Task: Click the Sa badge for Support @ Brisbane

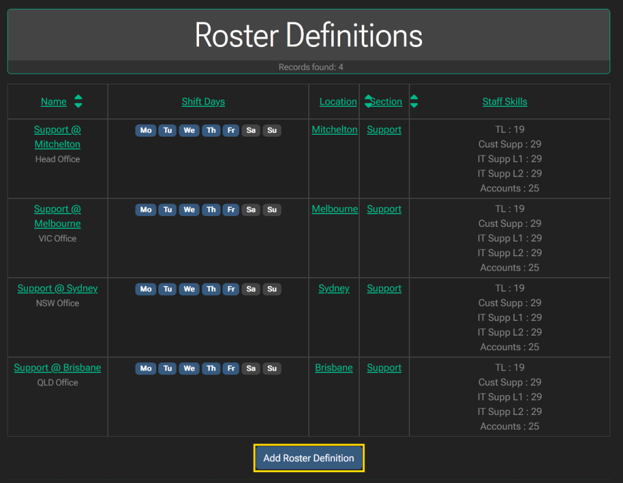Action: pyautogui.click(x=250, y=369)
